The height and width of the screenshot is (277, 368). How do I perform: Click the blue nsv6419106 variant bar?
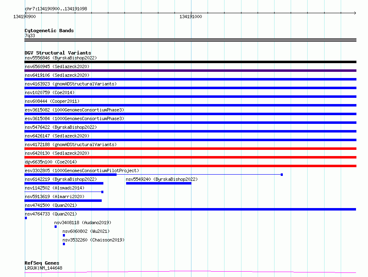point(190,79)
